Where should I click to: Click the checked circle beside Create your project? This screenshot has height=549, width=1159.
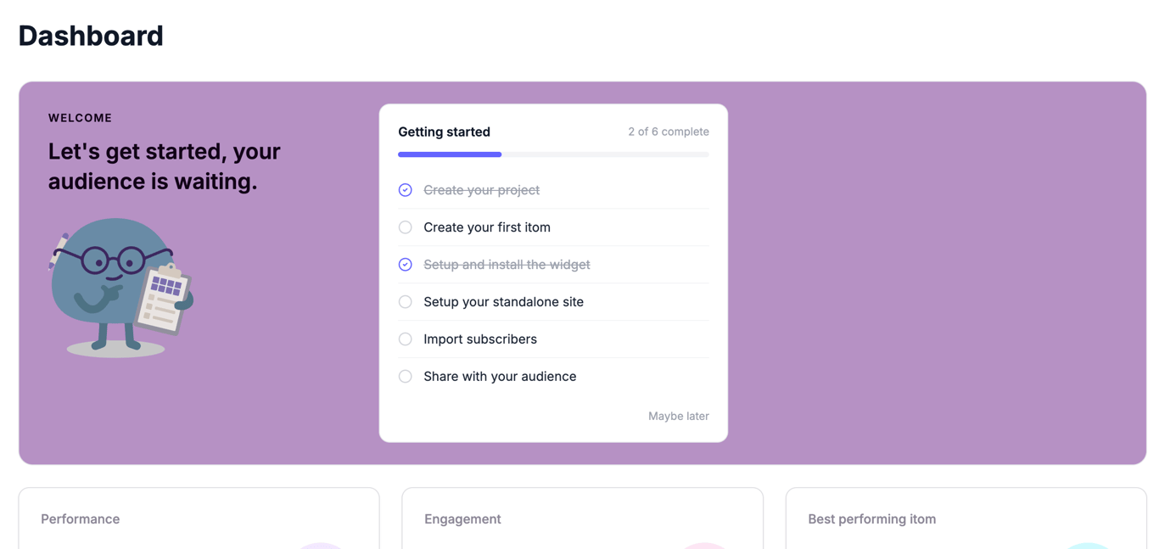click(406, 190)
